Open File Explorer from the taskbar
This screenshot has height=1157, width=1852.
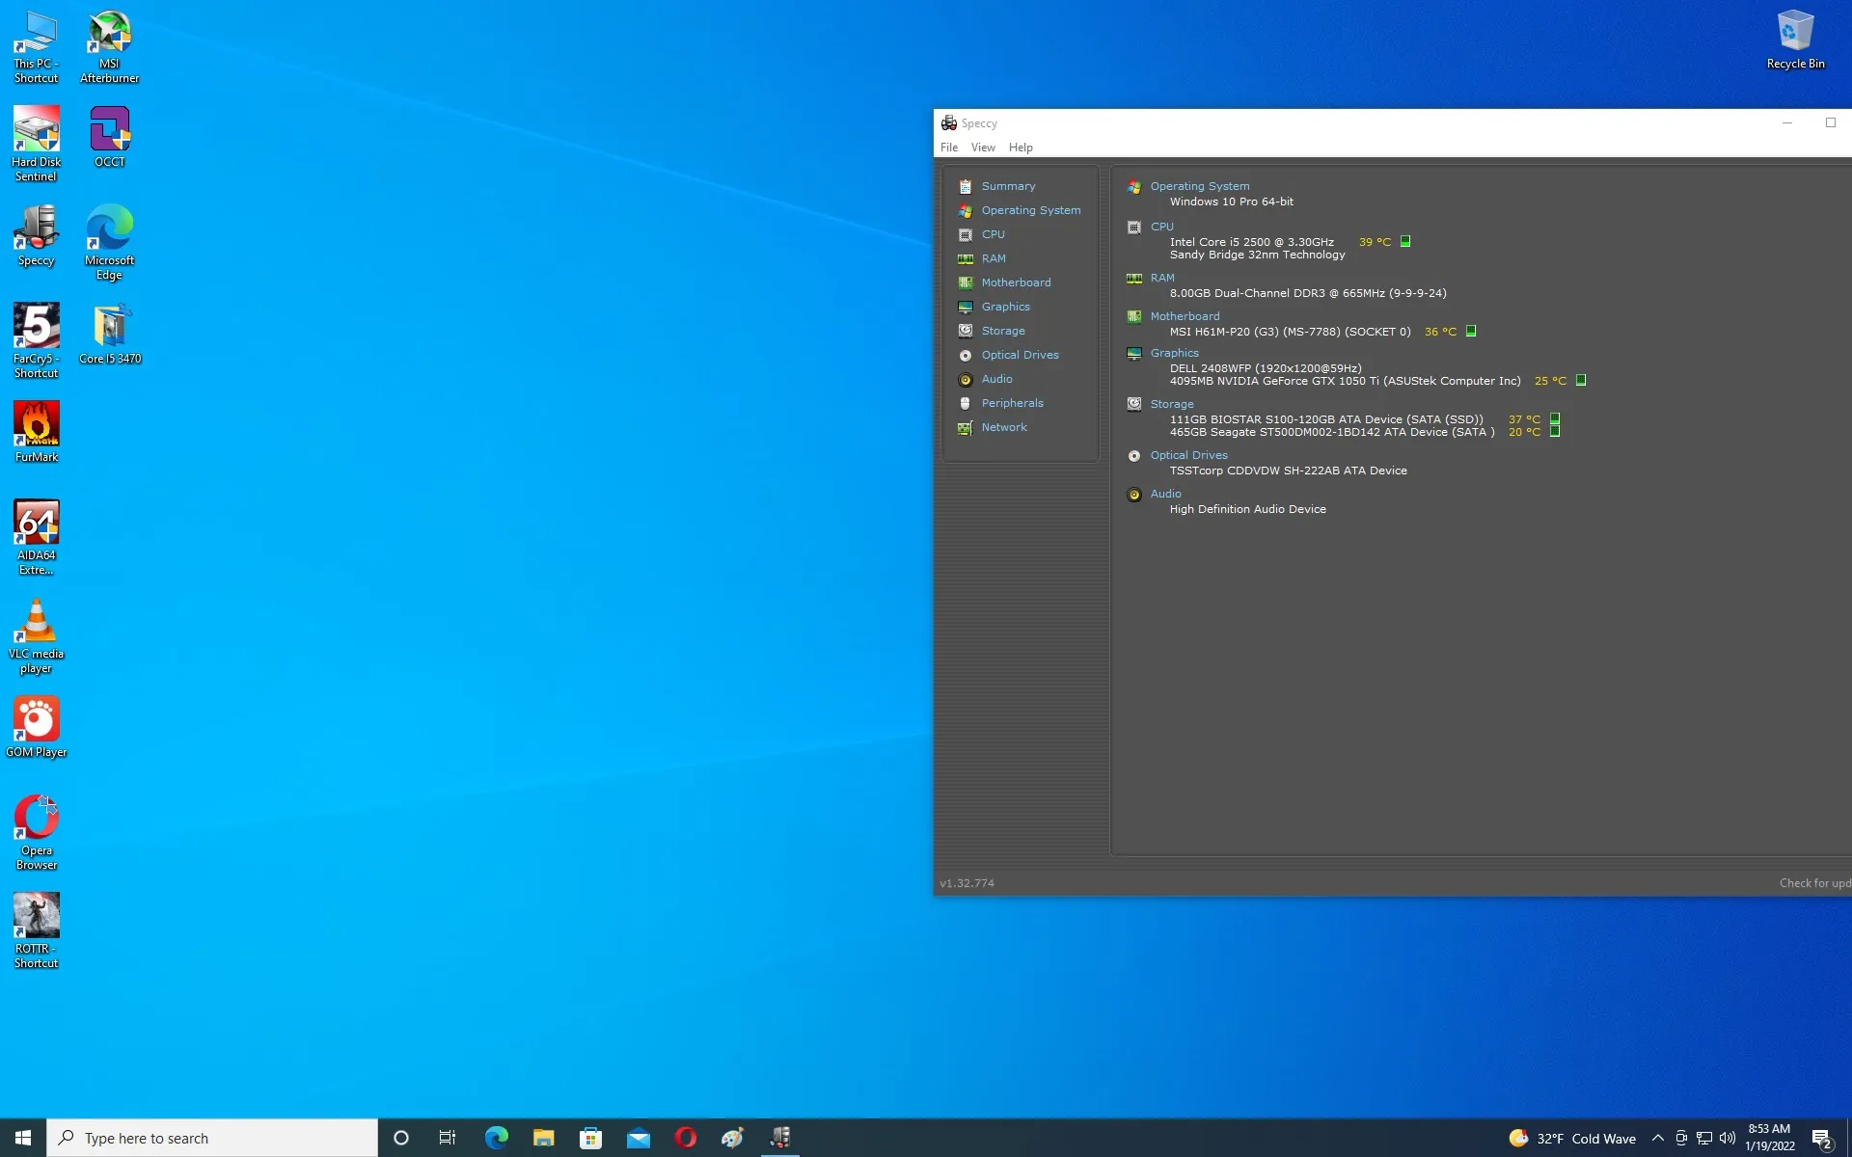coord(543,1138)
